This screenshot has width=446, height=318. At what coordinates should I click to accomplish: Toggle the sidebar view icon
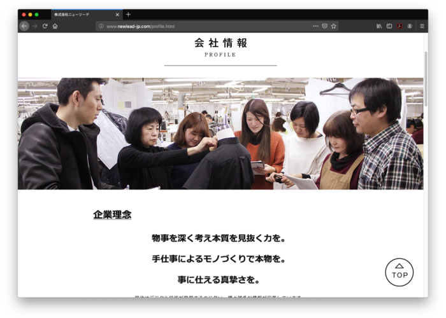tap(389, 26)
